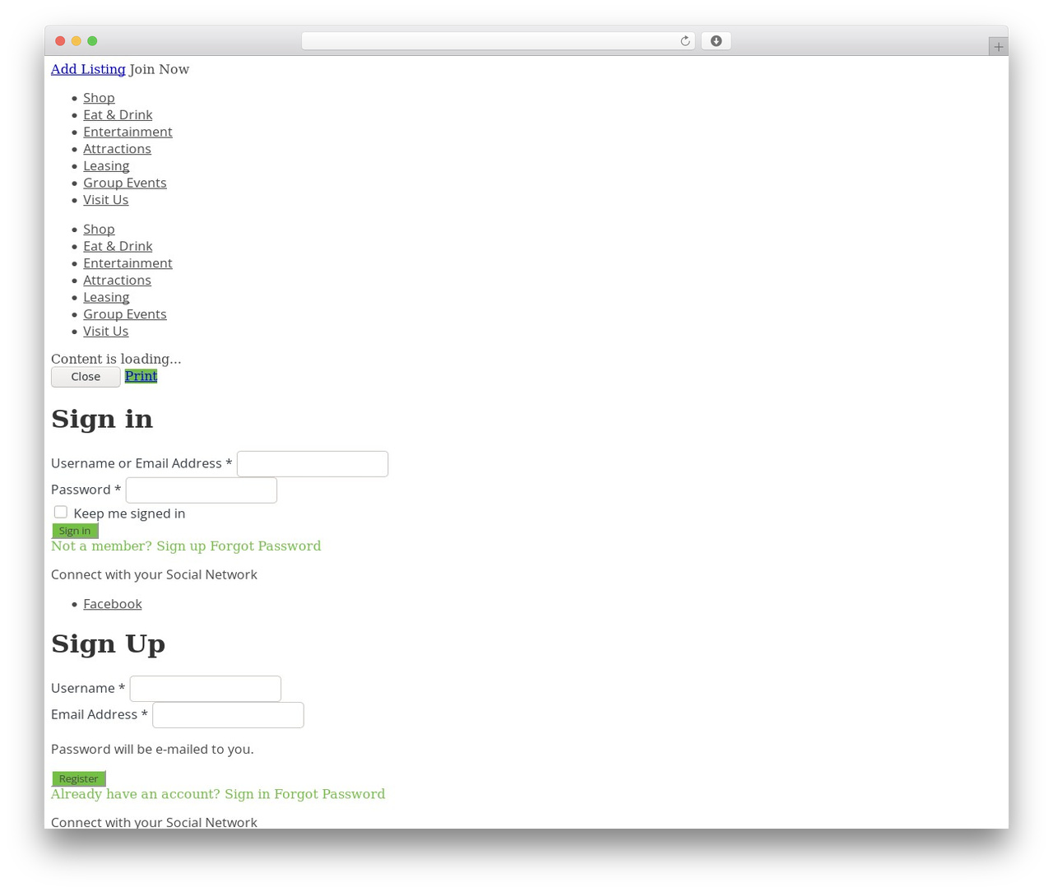Screen dimensions: 1053x892
Task: Click Connect with your Social Network above Facebook
Action: pos(154,574)
